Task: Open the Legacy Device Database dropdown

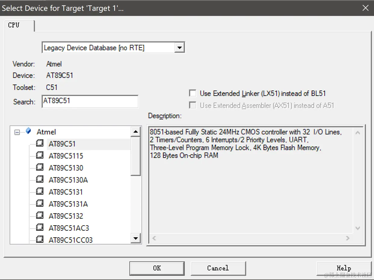Action: 180,48
